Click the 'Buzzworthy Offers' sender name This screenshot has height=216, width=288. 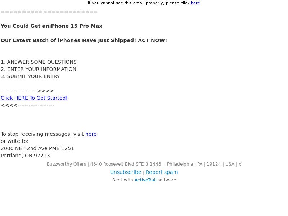point(66,164)
